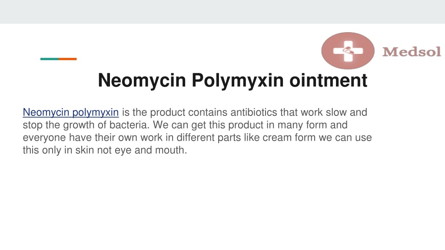445x250 pixels.
Task: Click the word ointment in the title
Action: [329, 80]
